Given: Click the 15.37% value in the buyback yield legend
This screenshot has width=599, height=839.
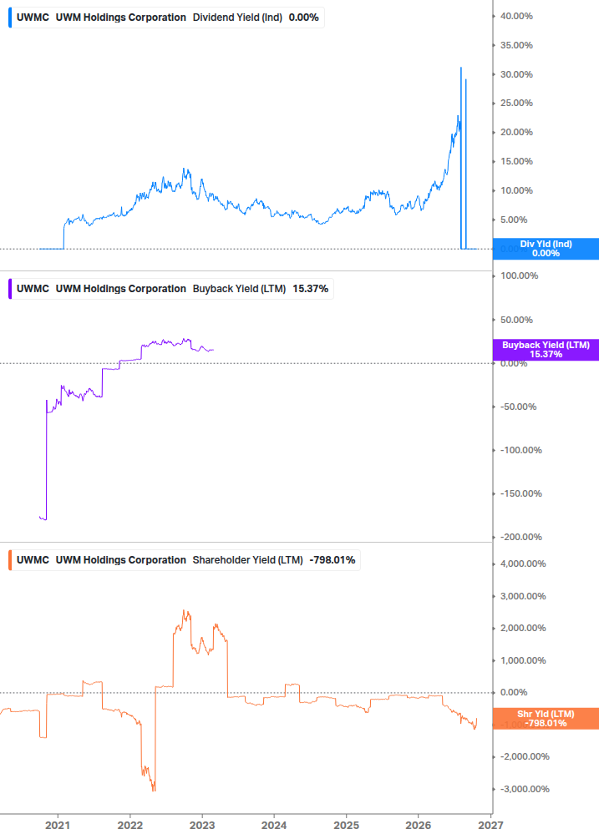Looking at the screenshot, I should coord(311,288).
